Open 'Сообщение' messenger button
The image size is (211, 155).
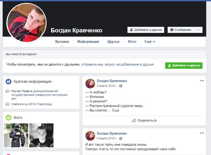click(181, 30)
